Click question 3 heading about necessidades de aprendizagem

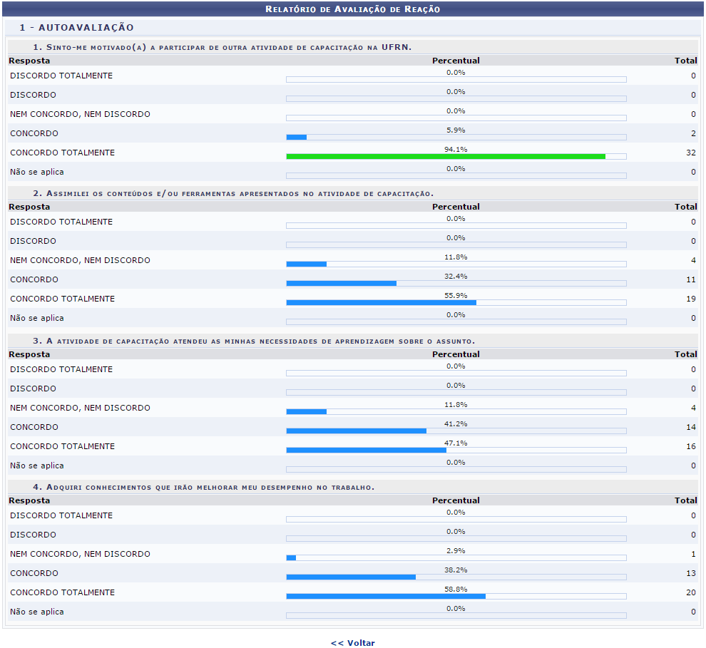[254, 341]
